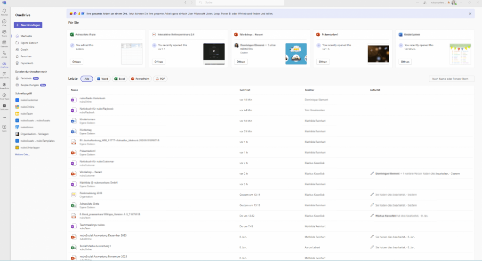
Task: Click the Suche field in title bar
Action: click(x=240, y=2)
